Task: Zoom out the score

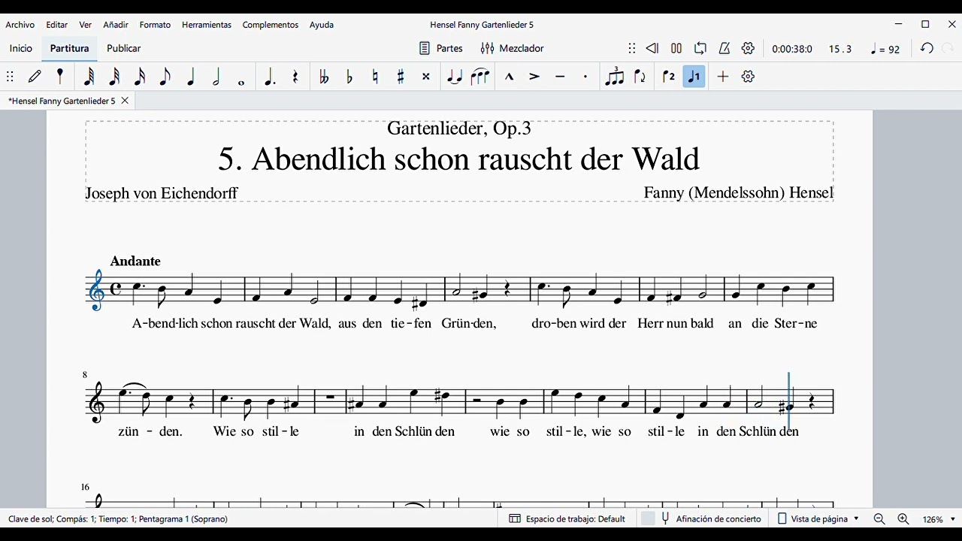Action: pyautogui.click(x=879, y=519)
